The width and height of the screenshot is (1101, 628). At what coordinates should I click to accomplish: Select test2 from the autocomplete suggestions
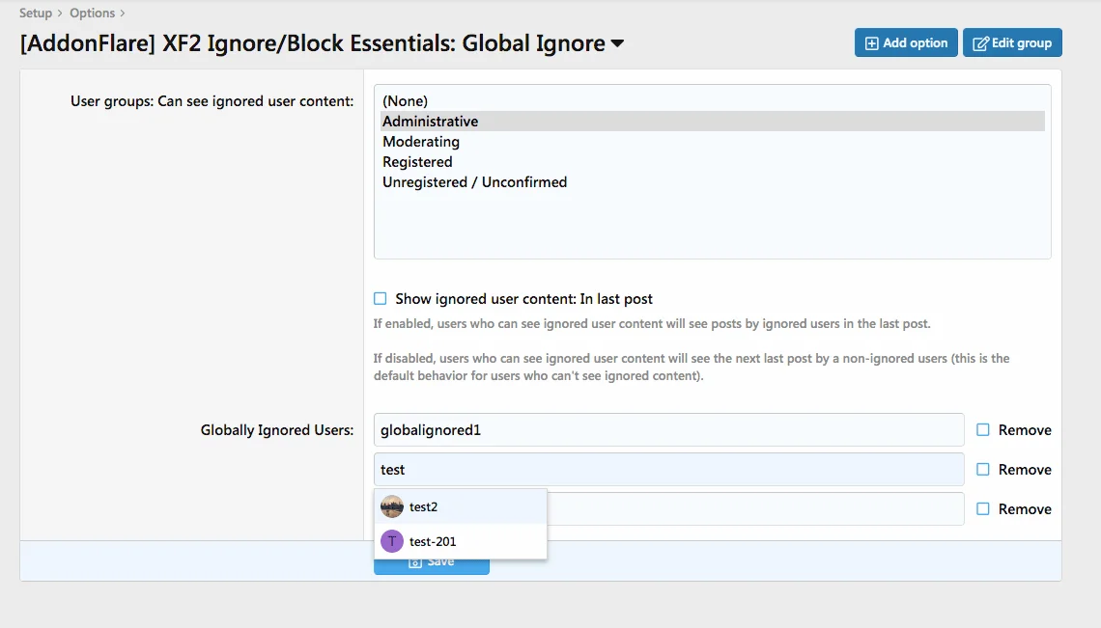(422, 506)
